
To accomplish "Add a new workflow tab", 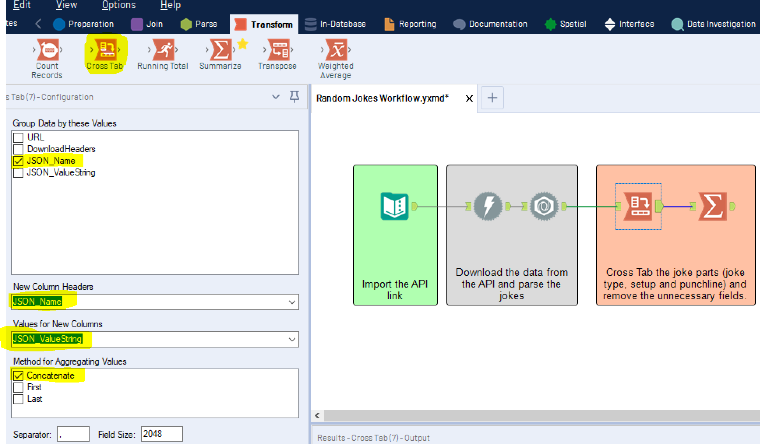I will click(492, 98).
